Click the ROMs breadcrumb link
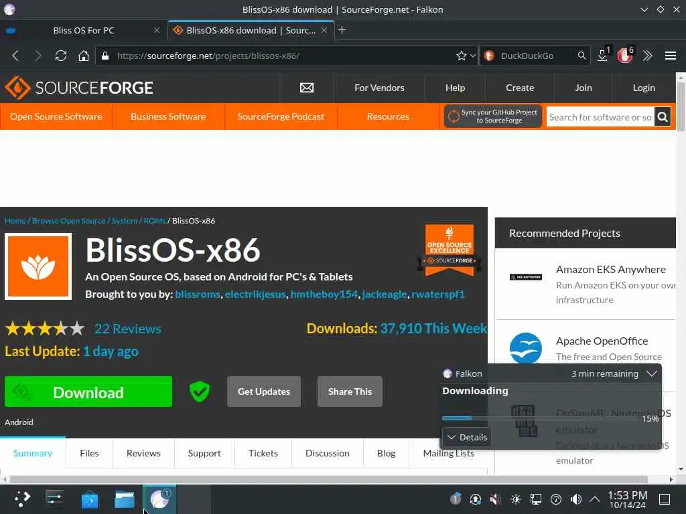The width and height of the screenshot is (686, 514). (155, 221)
